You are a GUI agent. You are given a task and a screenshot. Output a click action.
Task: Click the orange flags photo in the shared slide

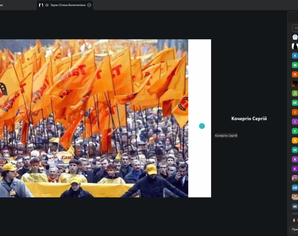[94, 118]
